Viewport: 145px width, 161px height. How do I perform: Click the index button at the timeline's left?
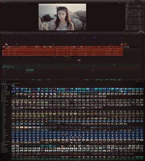pyautogui.click(x=2, y=33)
